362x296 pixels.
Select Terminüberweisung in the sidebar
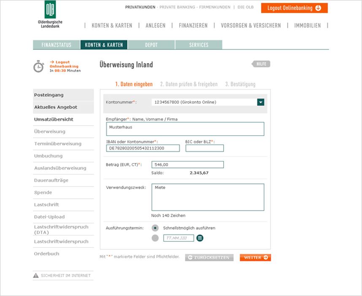coord(63,144)
